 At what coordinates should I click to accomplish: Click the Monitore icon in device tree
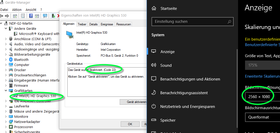coord(11,117)
